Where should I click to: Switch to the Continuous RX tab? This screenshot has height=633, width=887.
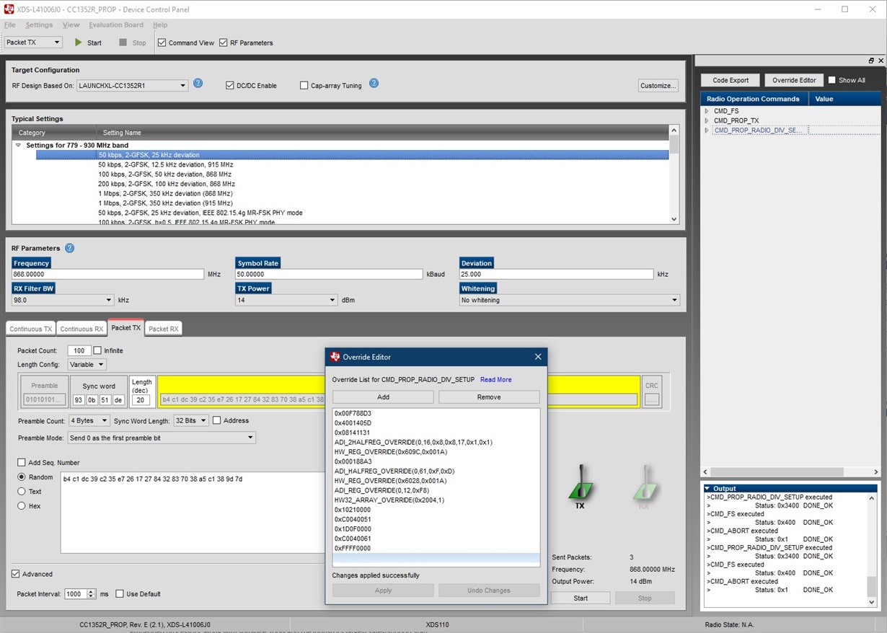coord(81,329)
